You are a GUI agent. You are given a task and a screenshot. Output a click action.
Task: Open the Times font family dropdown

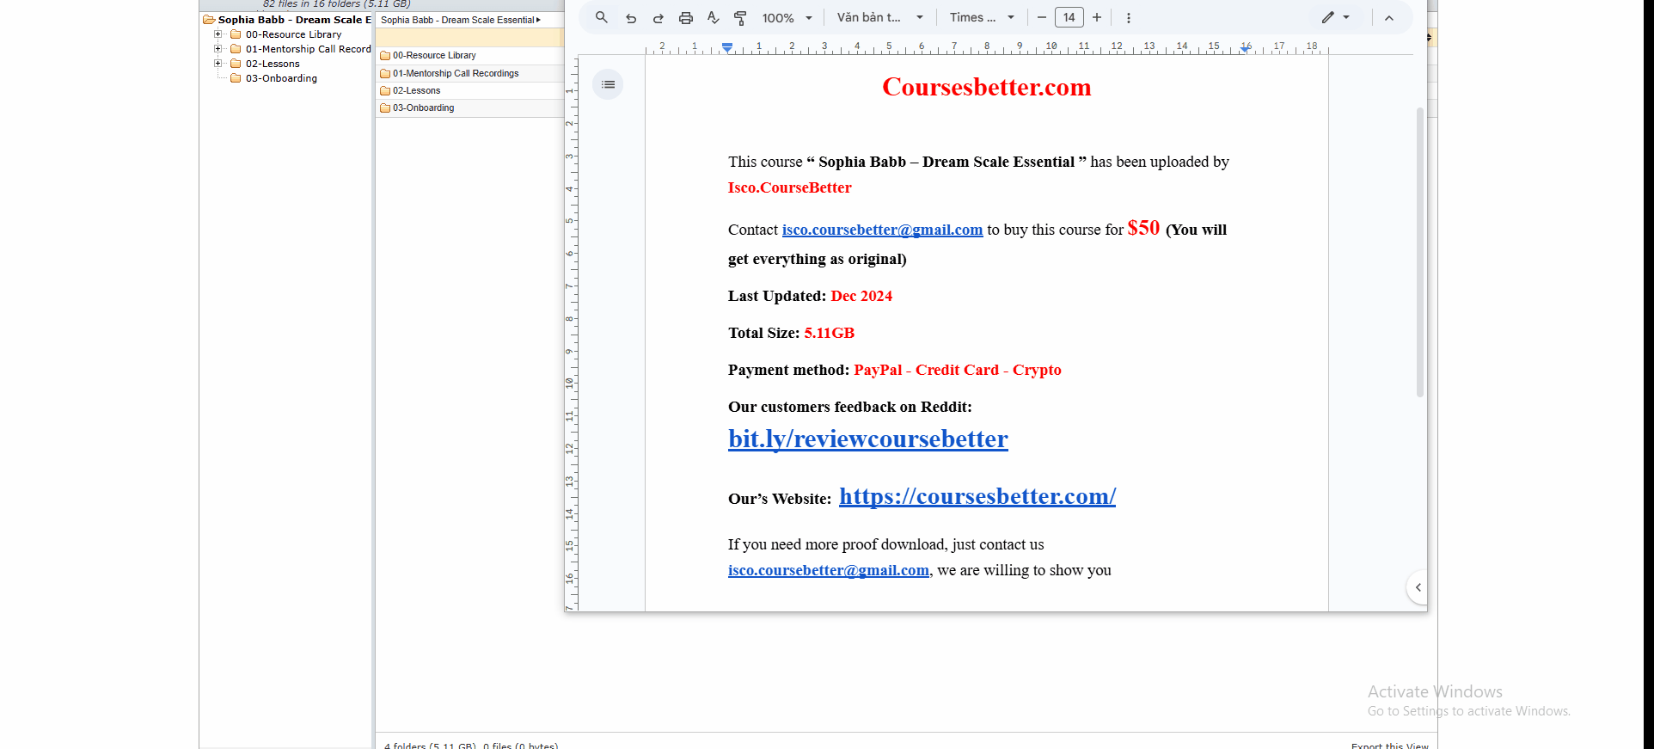click(x=982, y=18)
